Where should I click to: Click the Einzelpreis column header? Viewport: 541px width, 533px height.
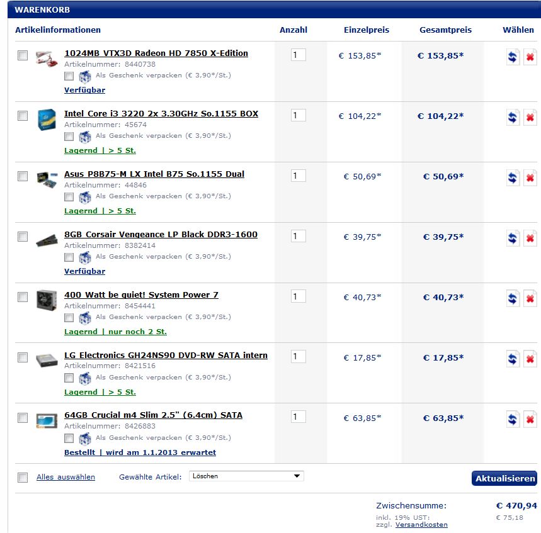[367, 30]
